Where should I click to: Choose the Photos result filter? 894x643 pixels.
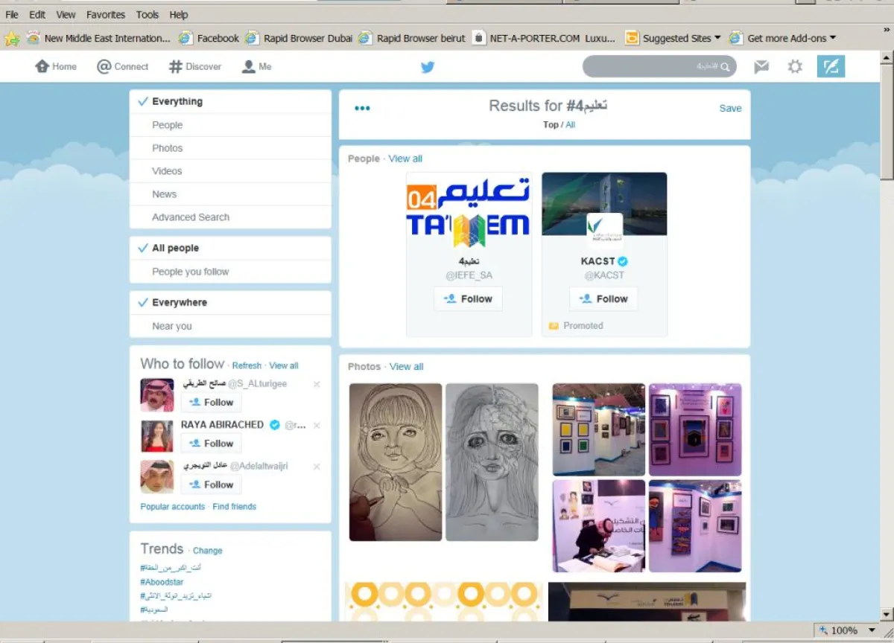tap(168, 148)
